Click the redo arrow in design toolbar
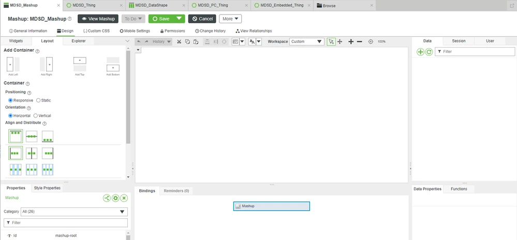Image resolution: width=517 pixels, height=240 pixels. (147, 41)
